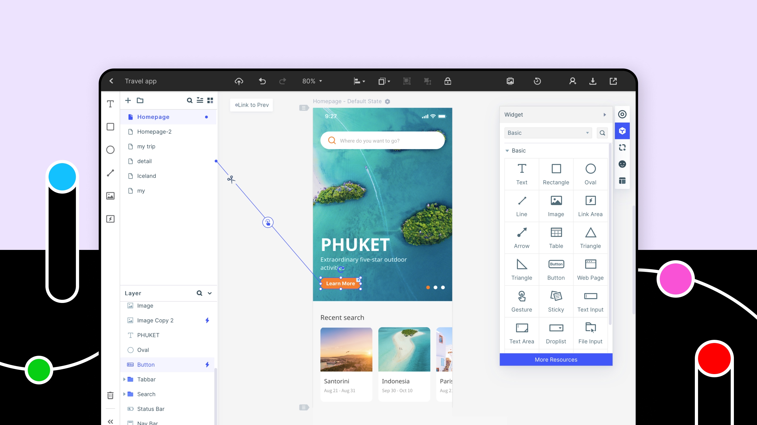Create a new page folder
The image size is (757, 425).
[x=140, y=100]
